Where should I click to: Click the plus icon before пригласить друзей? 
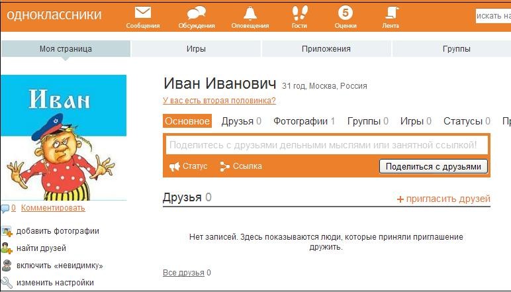pyautogui.click(x=400, y=199)
